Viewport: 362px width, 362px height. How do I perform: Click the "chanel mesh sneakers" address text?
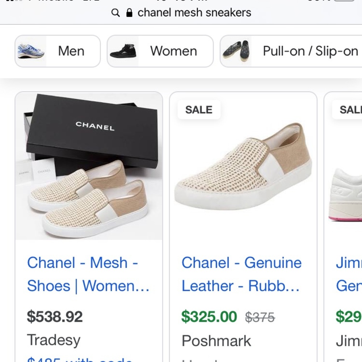point(194,13)
